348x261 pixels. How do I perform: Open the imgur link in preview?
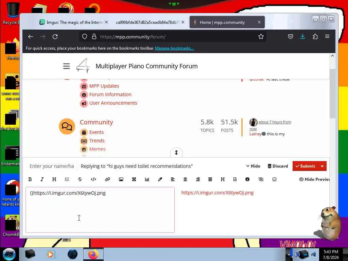(x=217, y=193)
